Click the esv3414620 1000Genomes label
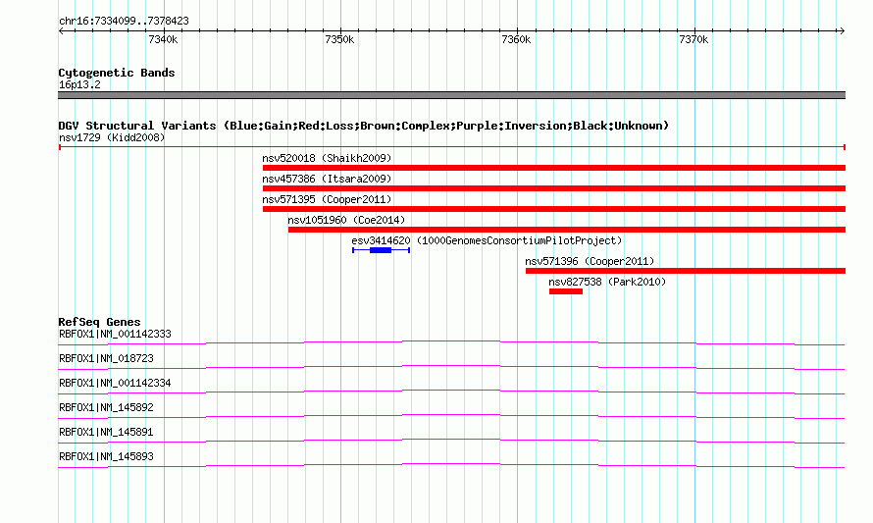 pyautogui.click(x=487, y=240)
